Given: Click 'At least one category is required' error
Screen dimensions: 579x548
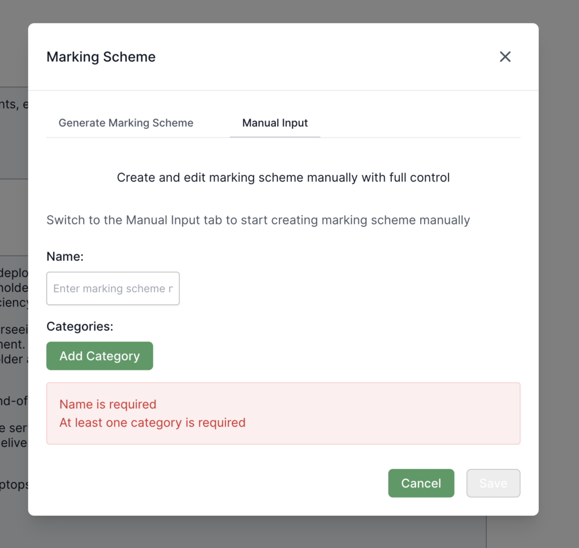Looking at the screenshot, I should pyautogui.click(x=152, y=422).
